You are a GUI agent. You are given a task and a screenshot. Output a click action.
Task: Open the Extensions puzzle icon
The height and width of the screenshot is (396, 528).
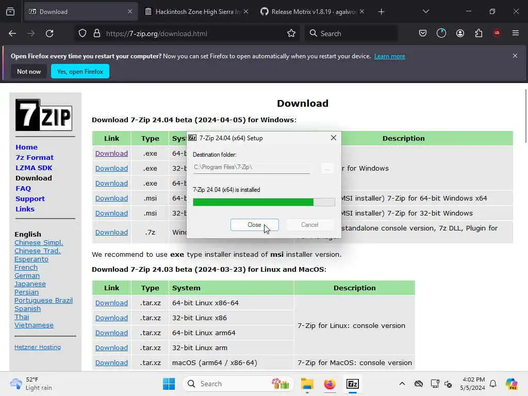click(x=478, y=33)
